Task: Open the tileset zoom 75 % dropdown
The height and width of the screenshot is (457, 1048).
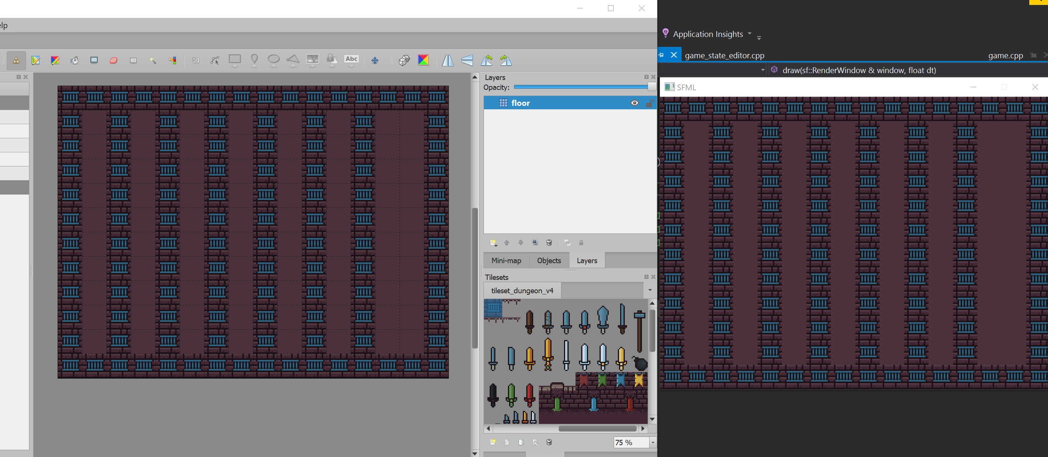Action: tap(653, 443)
